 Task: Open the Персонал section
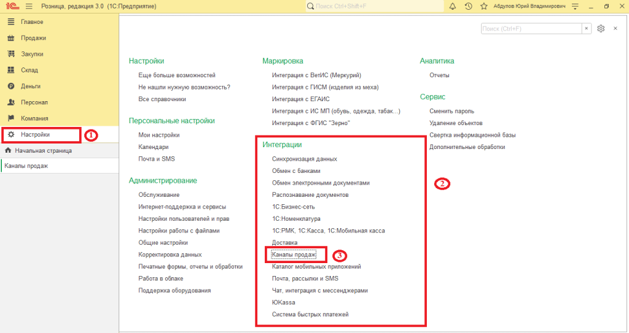click(60, 102)
